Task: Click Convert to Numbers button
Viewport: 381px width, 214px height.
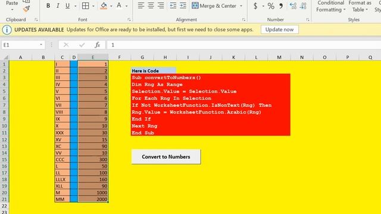Action: [x=166, y=157]
